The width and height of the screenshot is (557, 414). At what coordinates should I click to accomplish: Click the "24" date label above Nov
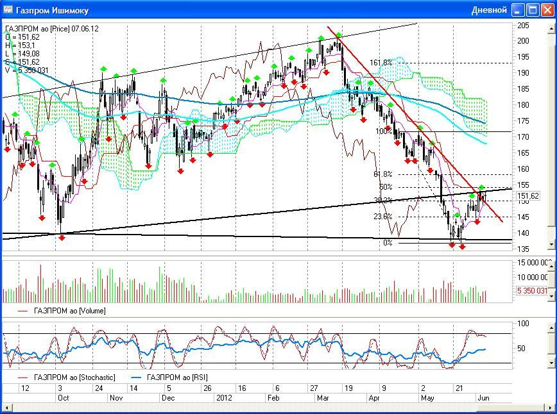[99, 388]
